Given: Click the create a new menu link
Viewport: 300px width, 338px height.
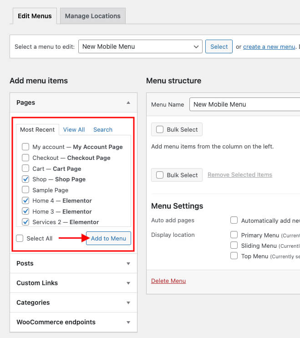Looking at the screenshot, I should 269,46.
